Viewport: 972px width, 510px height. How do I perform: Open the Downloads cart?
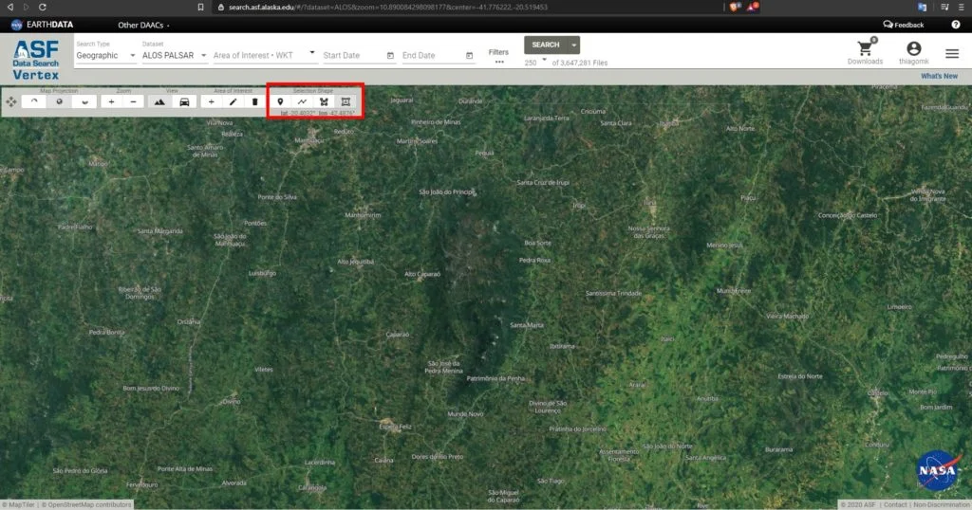[866, 52]
